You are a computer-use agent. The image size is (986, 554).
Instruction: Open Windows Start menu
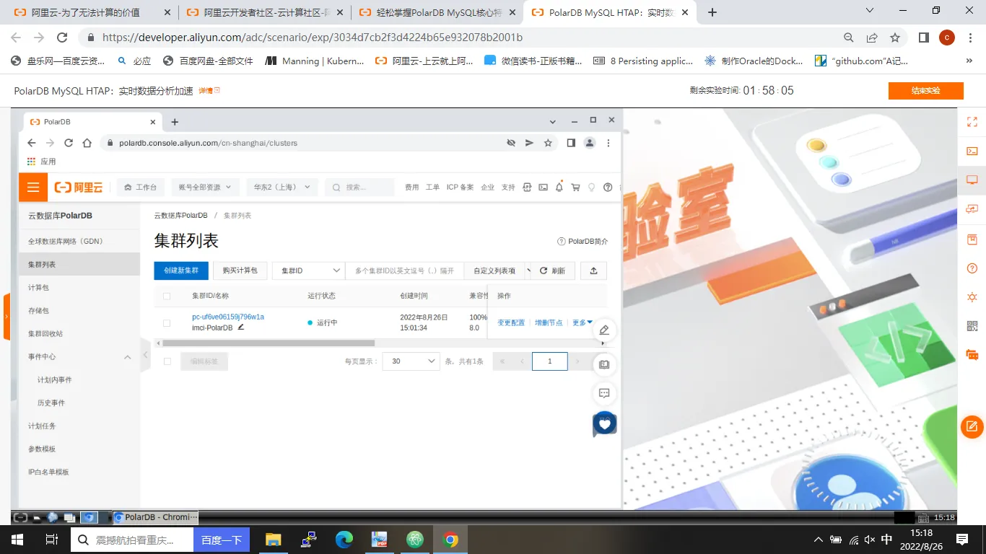(x=17, y=540)
